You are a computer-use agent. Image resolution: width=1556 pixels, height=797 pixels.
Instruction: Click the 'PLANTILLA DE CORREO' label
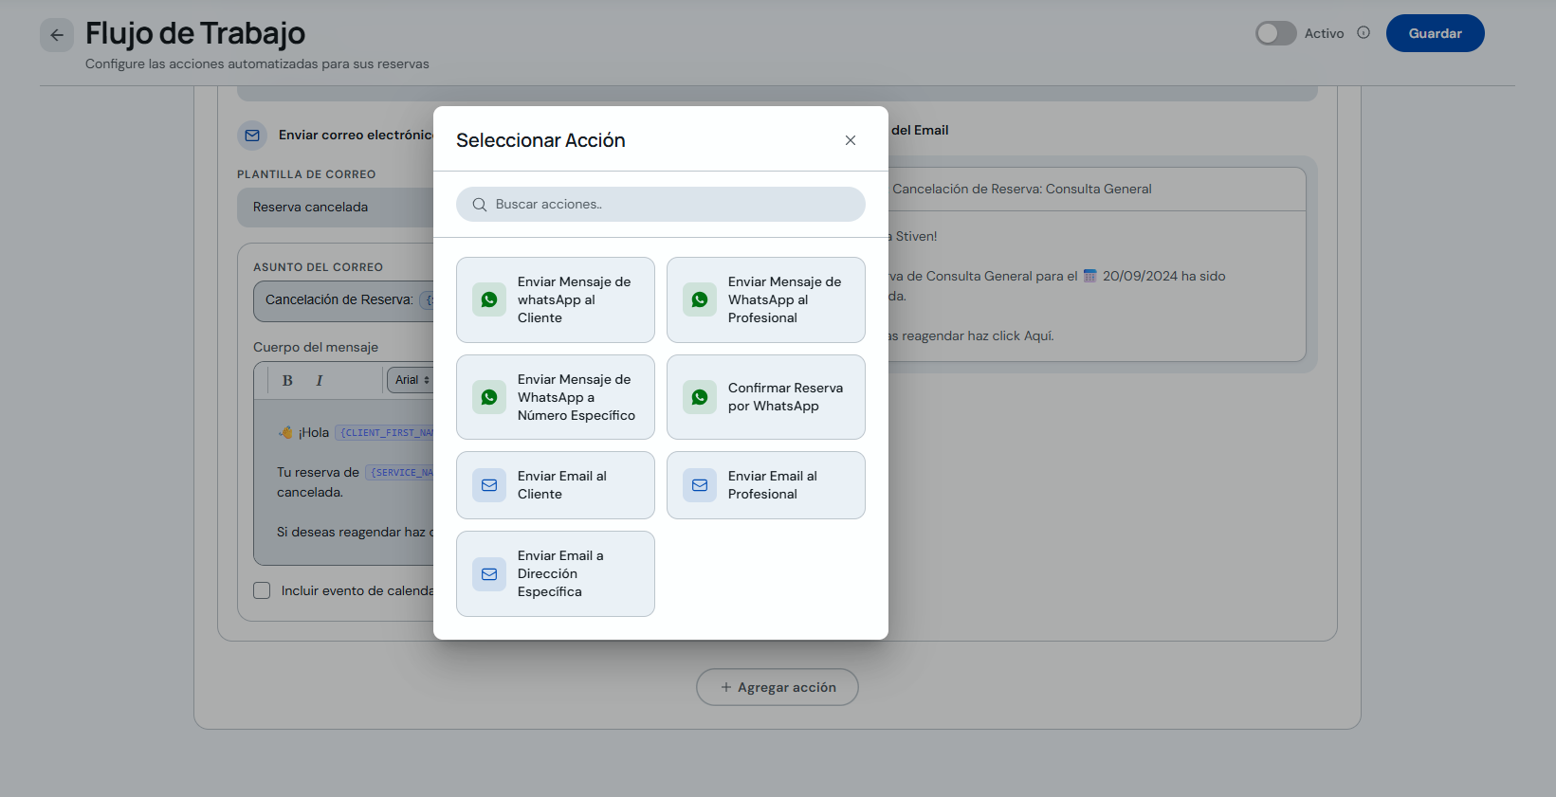click(x=306, y=174)
